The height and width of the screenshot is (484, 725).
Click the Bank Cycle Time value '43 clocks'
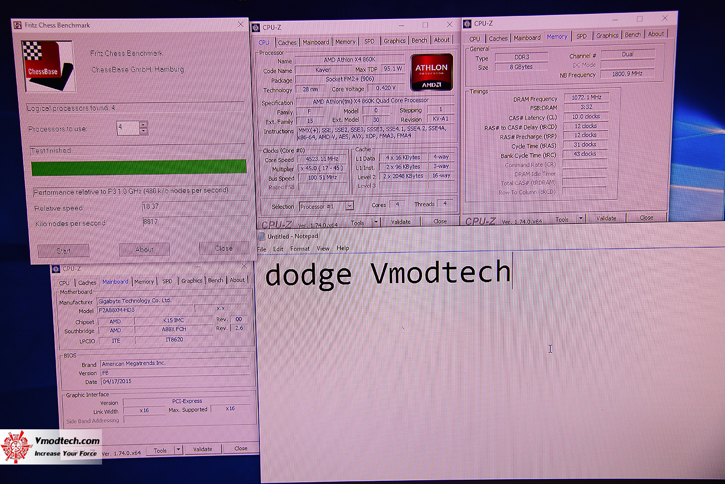click(585, 154)
